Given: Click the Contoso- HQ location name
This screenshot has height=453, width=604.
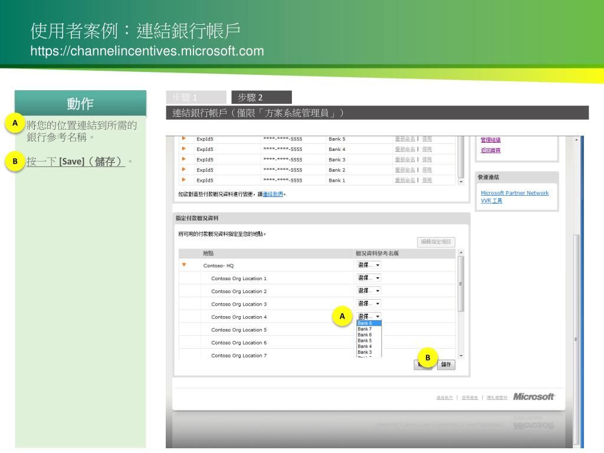Looking at the screenshot, I should point(218,266).
